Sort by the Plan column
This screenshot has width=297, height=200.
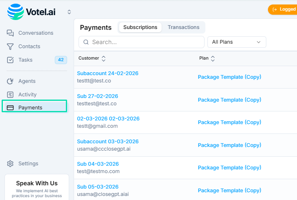(213, 58)
